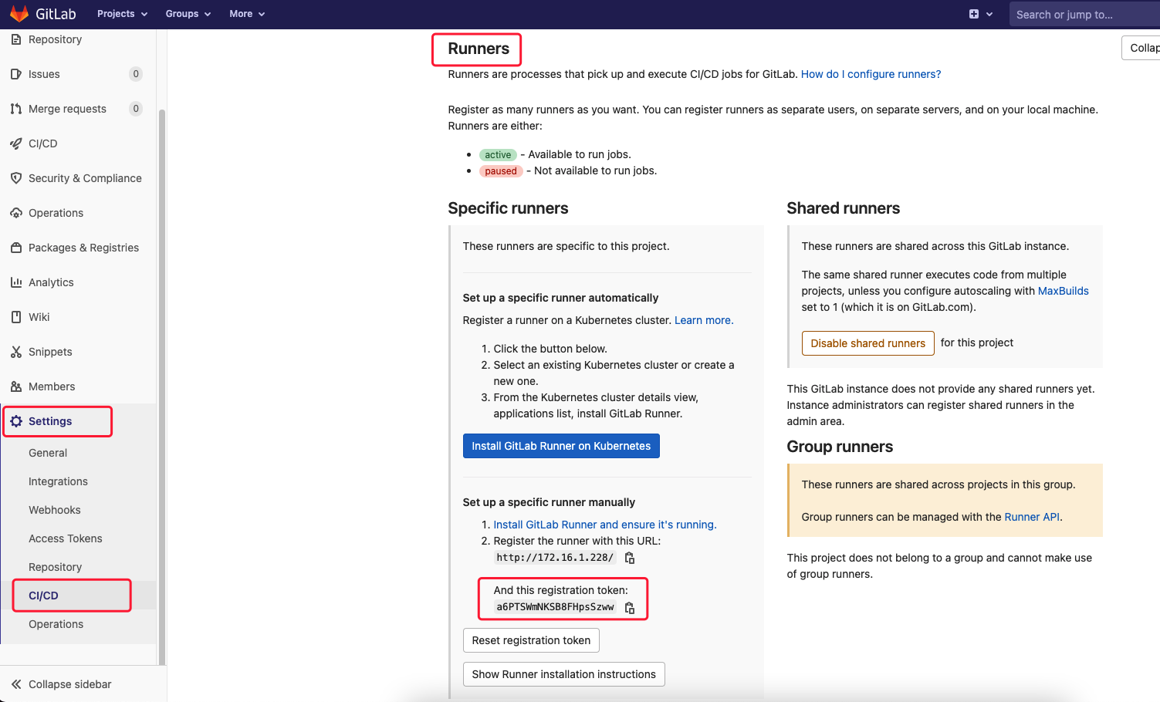Open the MaxBuilds link

coord(1063,291)
